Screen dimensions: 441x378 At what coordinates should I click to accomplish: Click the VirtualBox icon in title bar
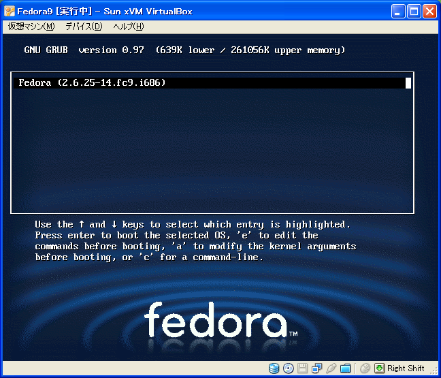(x=10, y=12)
